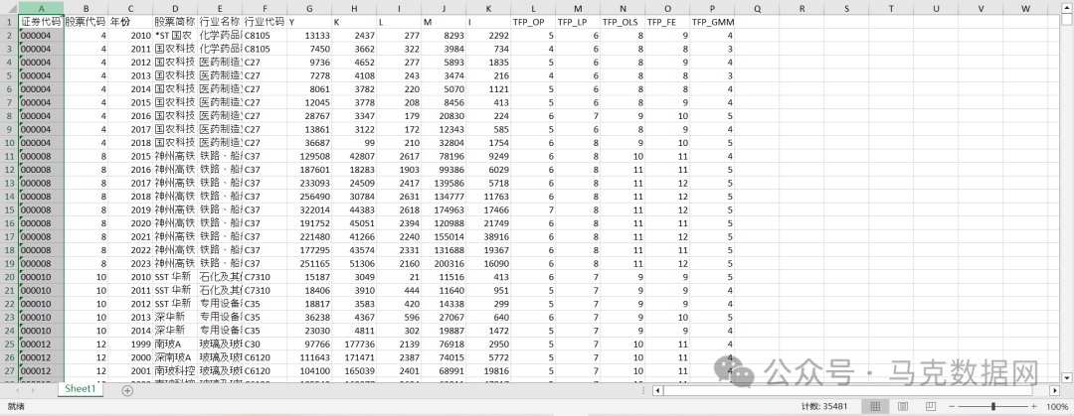Click the horizontal scrollbar left arrow
This screenshot has width=1074, height=416.
click(x=657, y=390)
